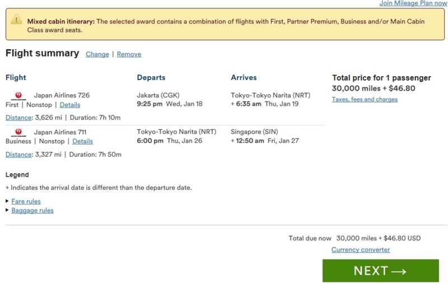448x284 pixels.
Task: Click the Mixed cabin itinerary notice
Action: [x=225, y=24]
